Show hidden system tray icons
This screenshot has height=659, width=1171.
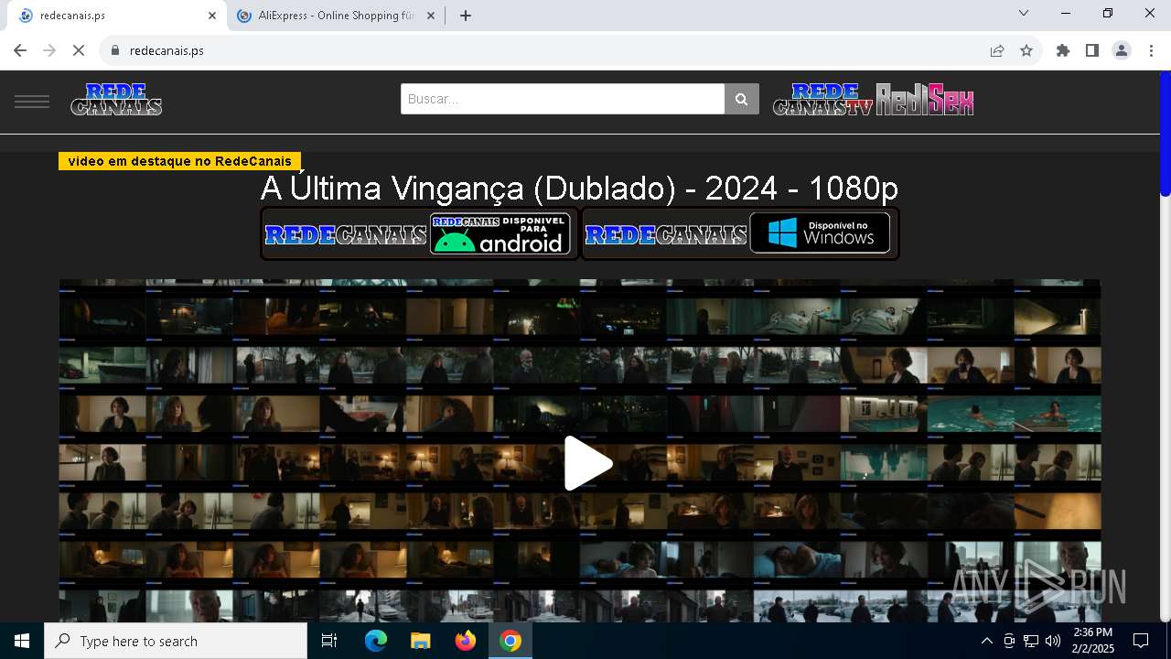986,641
